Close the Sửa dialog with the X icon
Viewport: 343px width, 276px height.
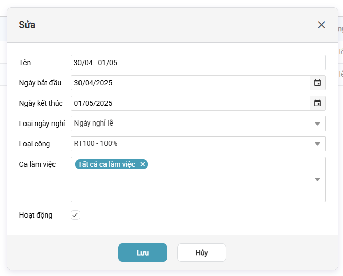click(x=321, y=25)
